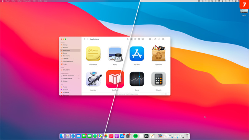Screen dimensions: 249x140
Task: Open Spotify from the Dock
Action: pyautogui.click(x=136, y=136)
